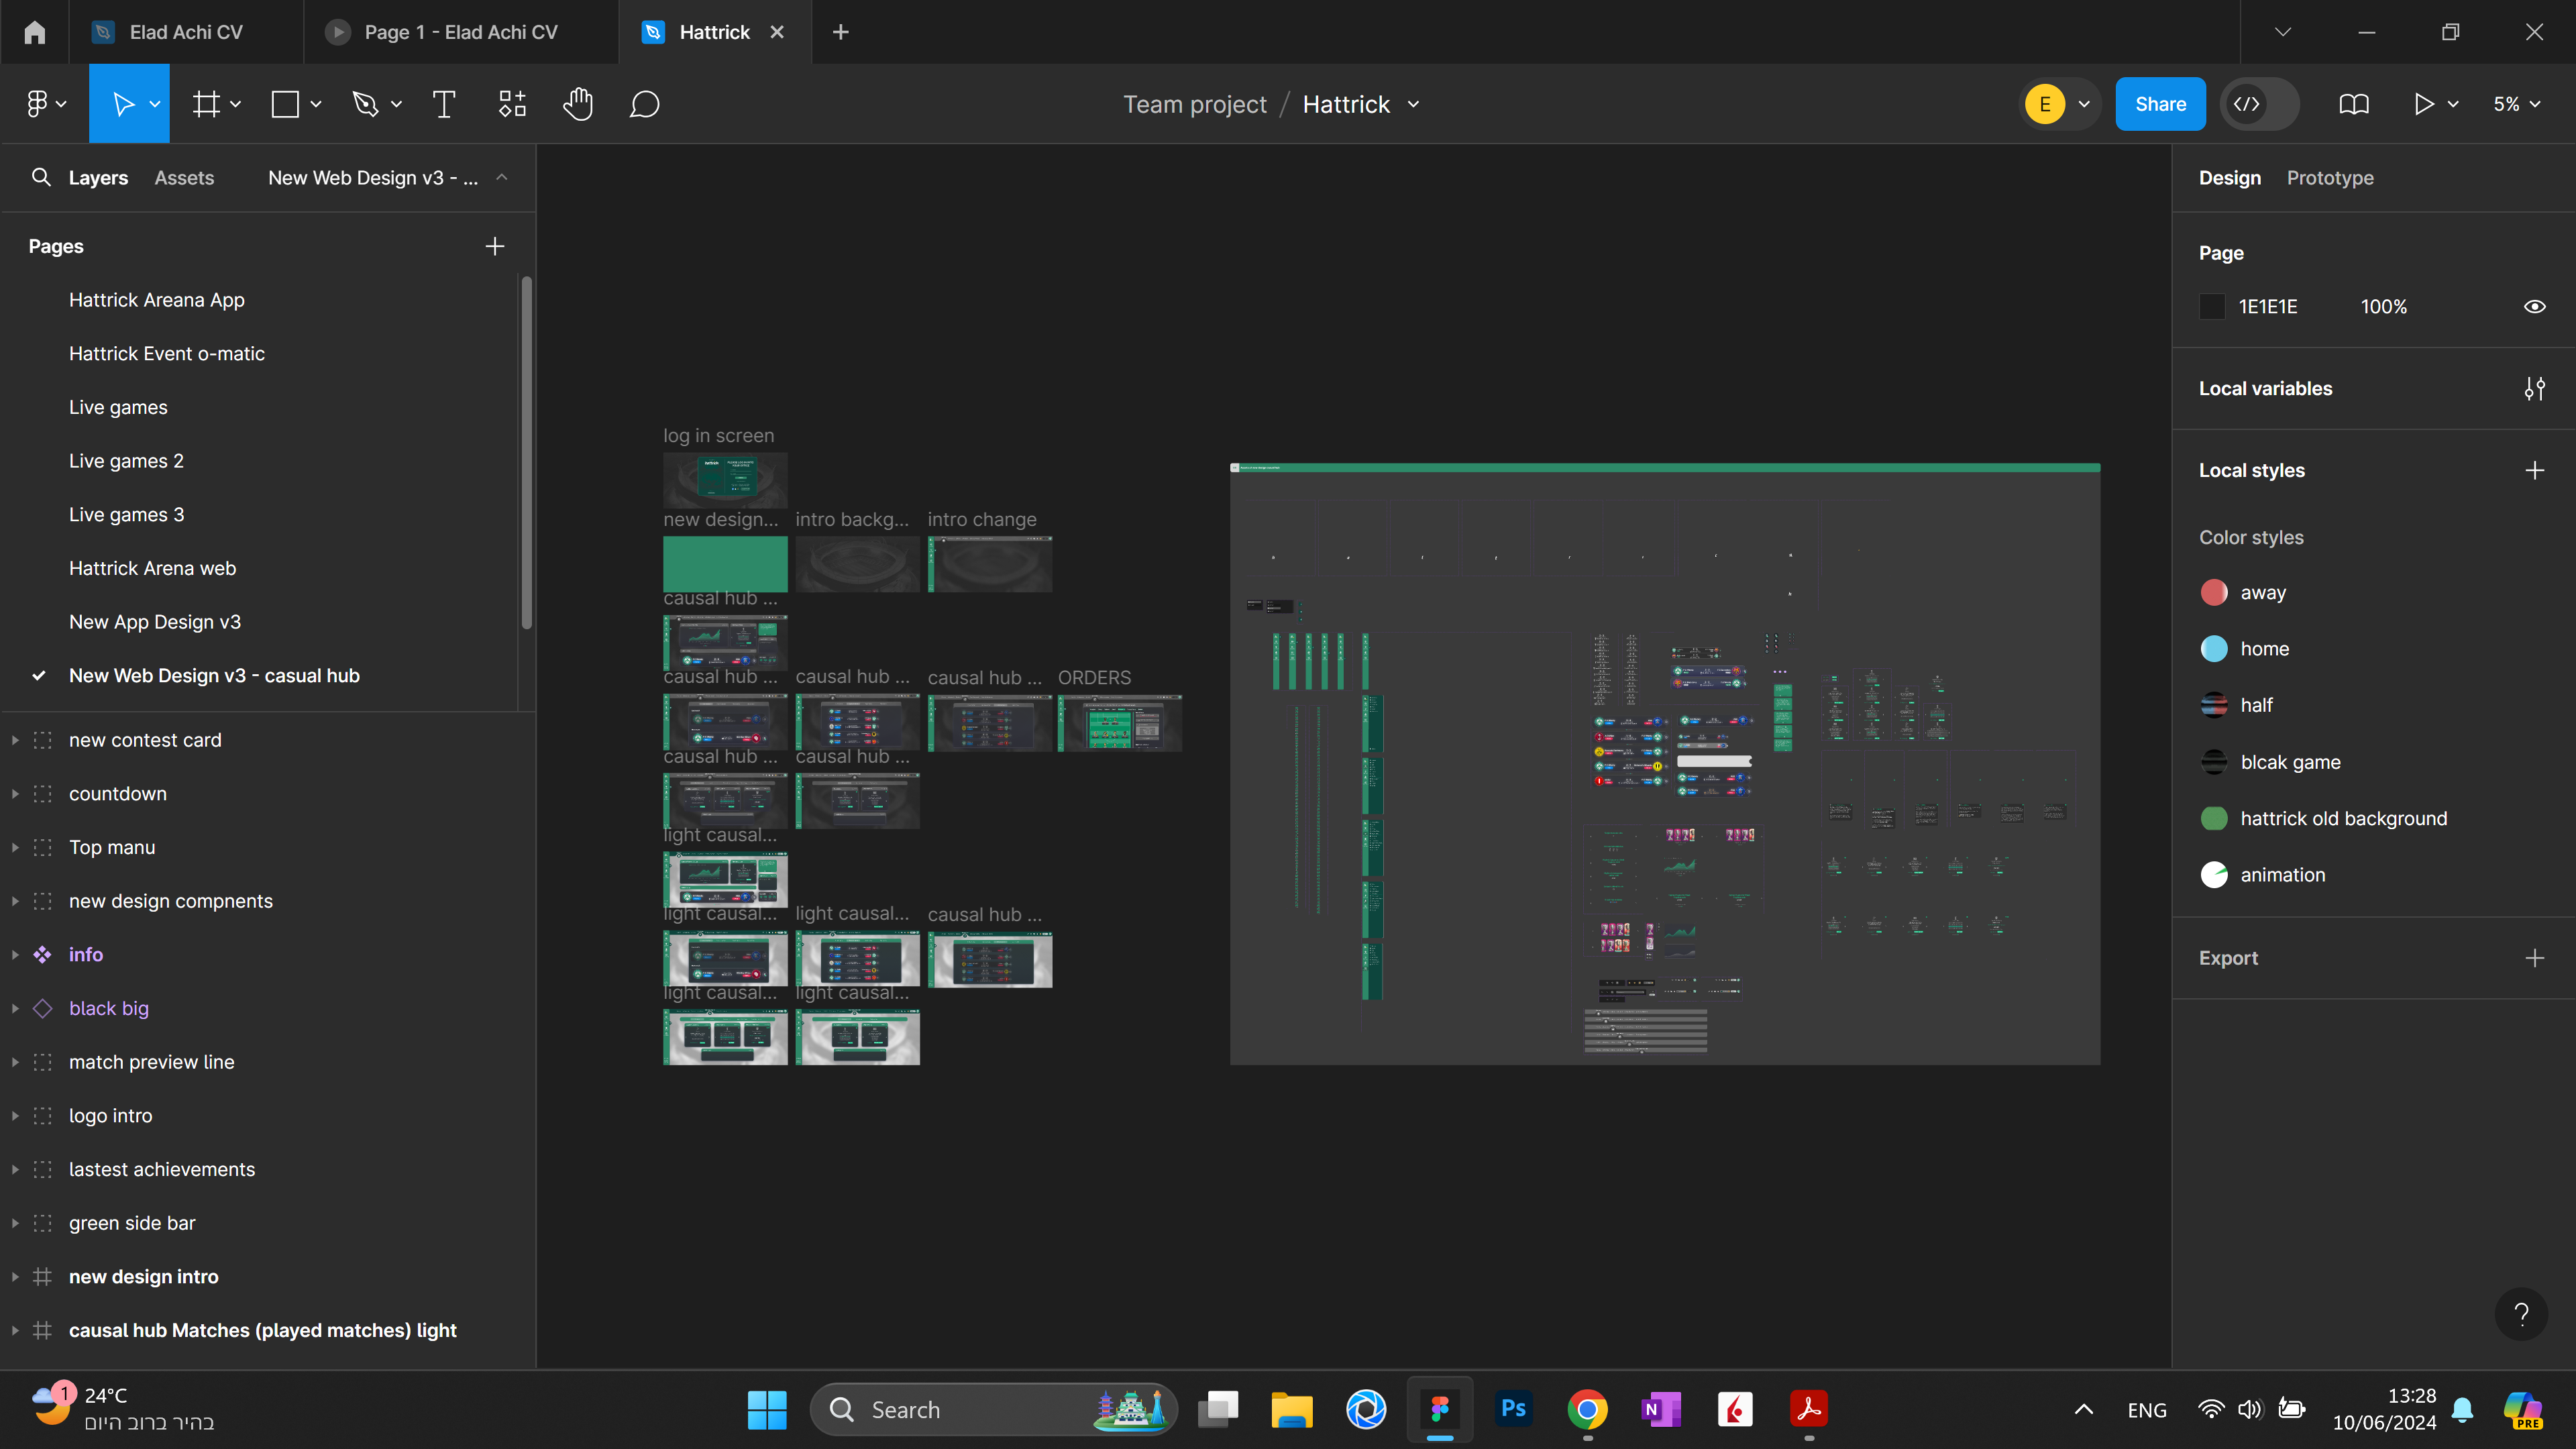Screen dimensions: 2576x1449
Task: Open Photoshop from the taskbar
Action: point(1513,1409)
